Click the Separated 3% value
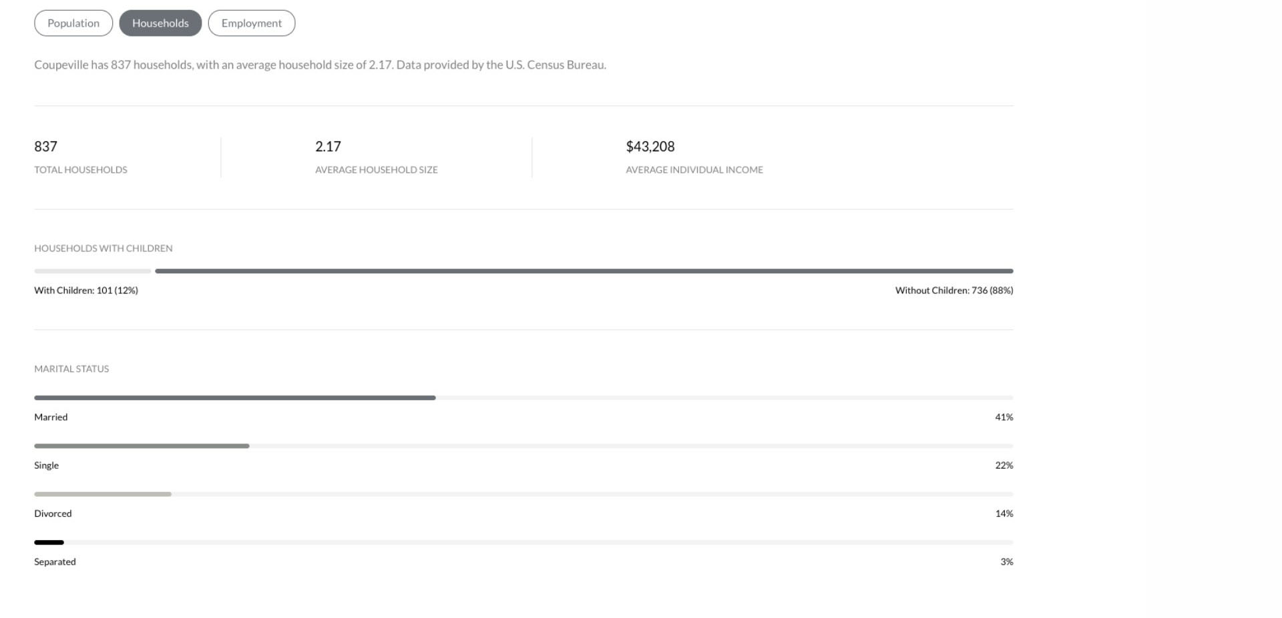1282x618 pixels. 1006,562
